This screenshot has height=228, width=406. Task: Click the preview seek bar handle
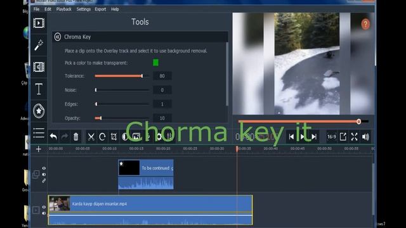click(358, 122)
